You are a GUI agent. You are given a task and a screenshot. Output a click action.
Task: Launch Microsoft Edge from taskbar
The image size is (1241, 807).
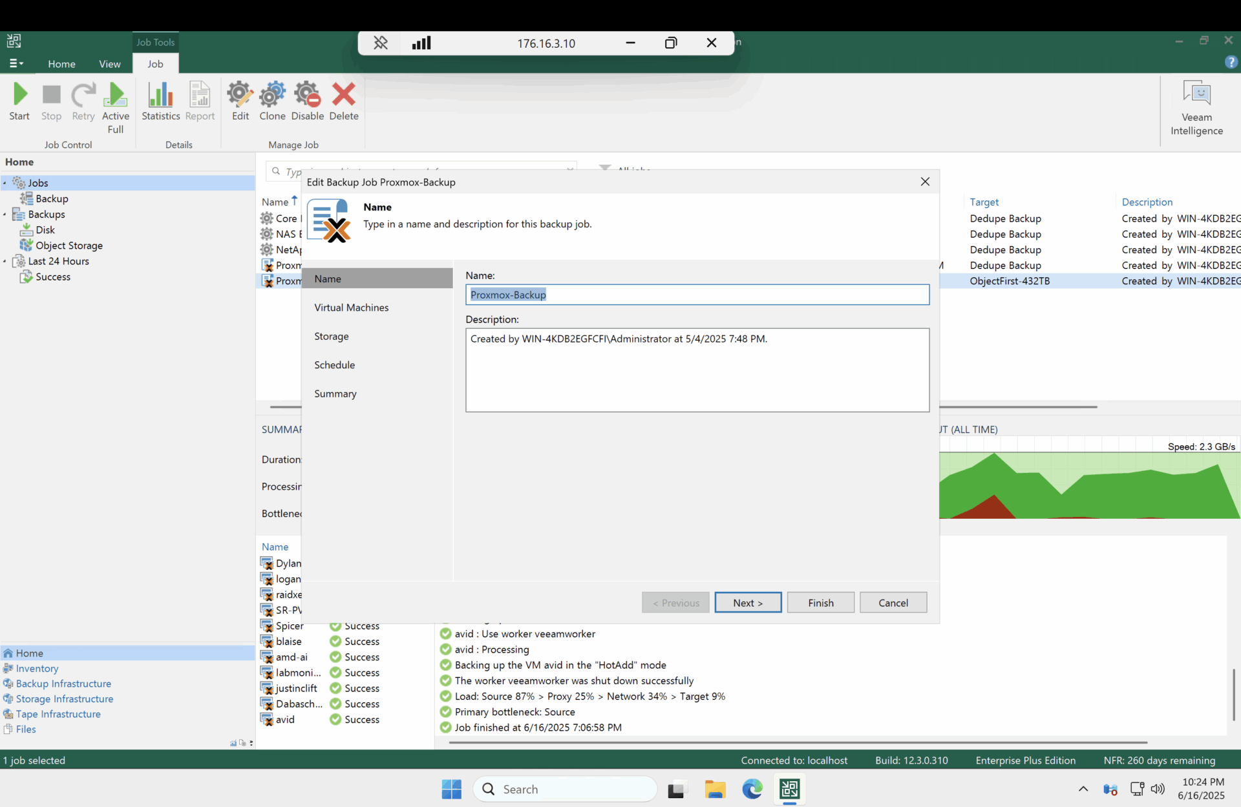(752, 789)
